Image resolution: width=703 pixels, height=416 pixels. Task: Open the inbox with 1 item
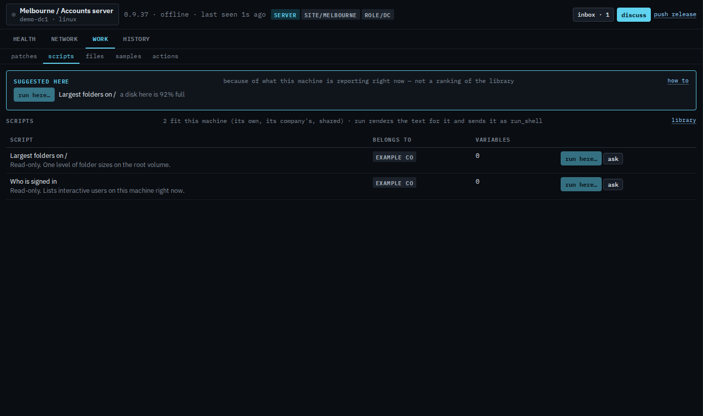593,15
